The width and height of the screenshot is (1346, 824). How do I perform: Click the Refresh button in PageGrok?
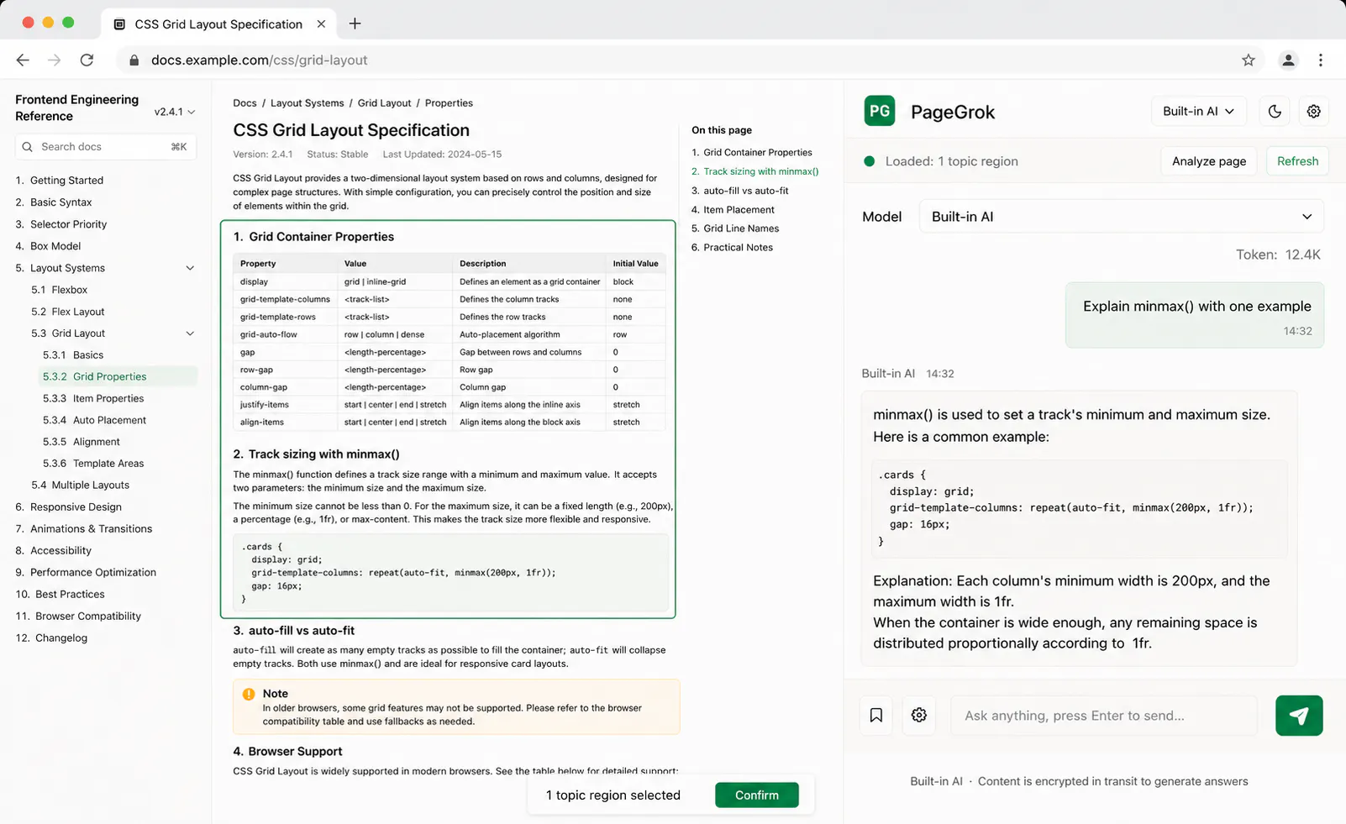click(x=1297, y=161)
